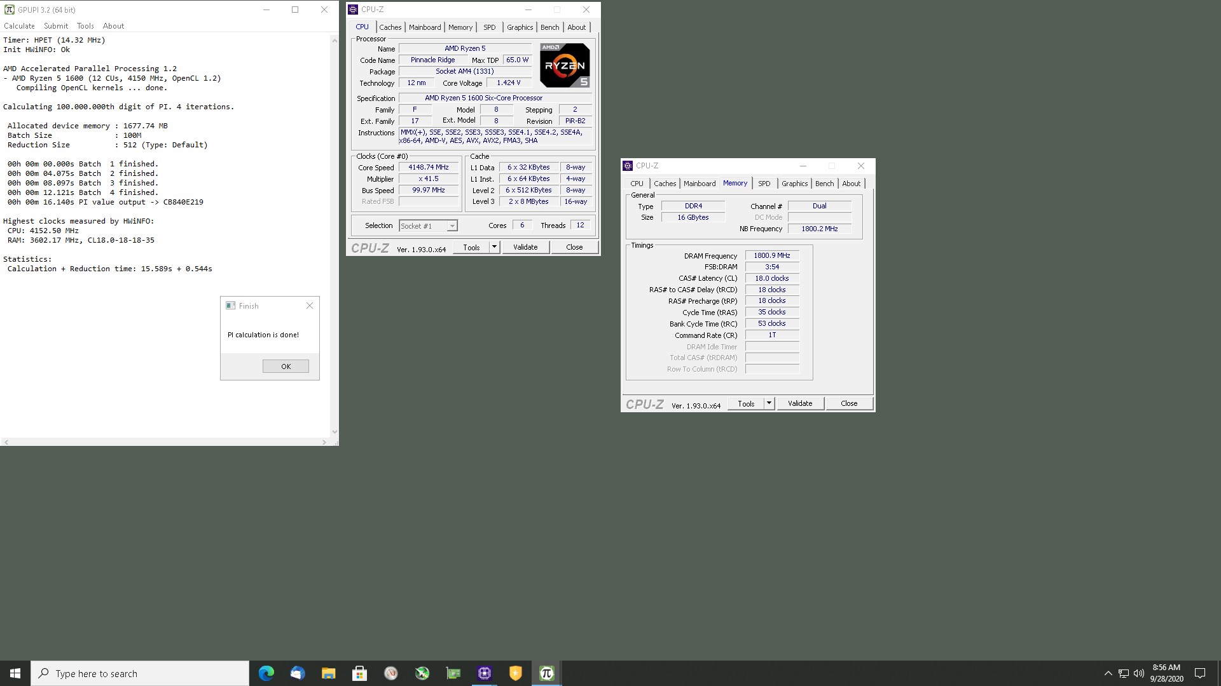Click Tools button in CPU window
This screenshot has width=1221, height=686.
point(471,247)
